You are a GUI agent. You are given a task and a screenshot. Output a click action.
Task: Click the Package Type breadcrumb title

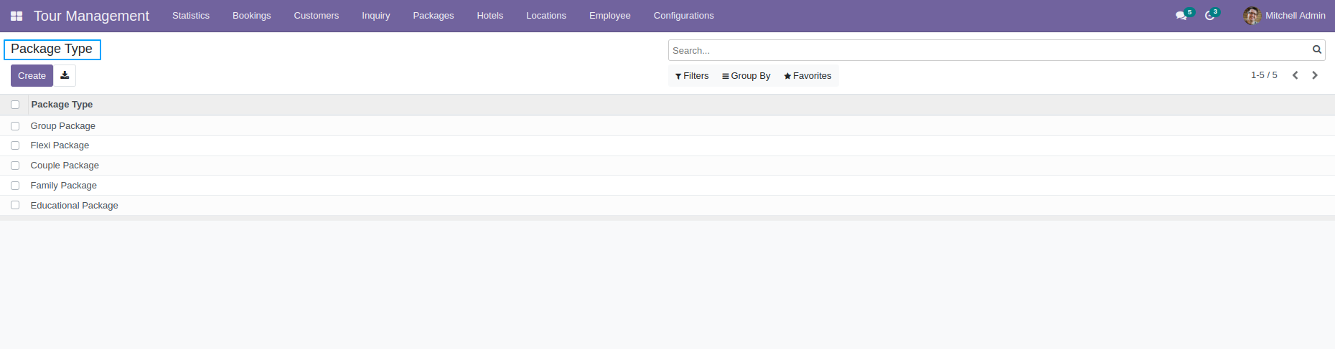click(52, 49)
